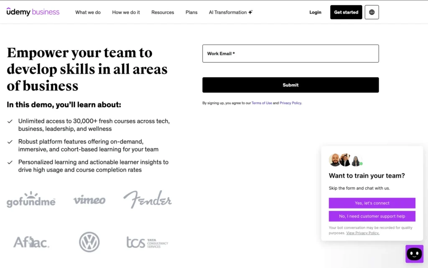The height and width of the screenshot is (268, 428).
Task: Click the Udemy Business logo
Action: pyautogui.click(x=33, y=12)
